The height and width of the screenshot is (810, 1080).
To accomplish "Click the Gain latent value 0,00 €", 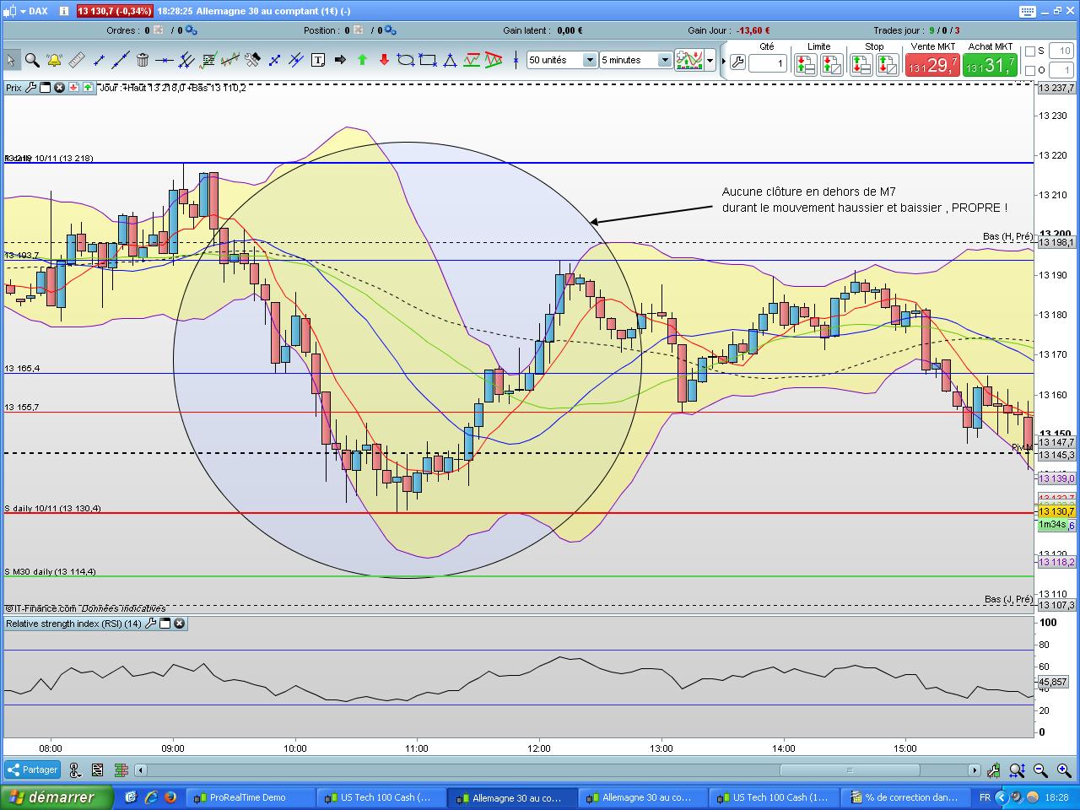I will click(570, 30).
